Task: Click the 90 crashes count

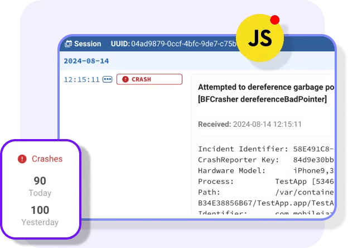Action: (40, 181)
